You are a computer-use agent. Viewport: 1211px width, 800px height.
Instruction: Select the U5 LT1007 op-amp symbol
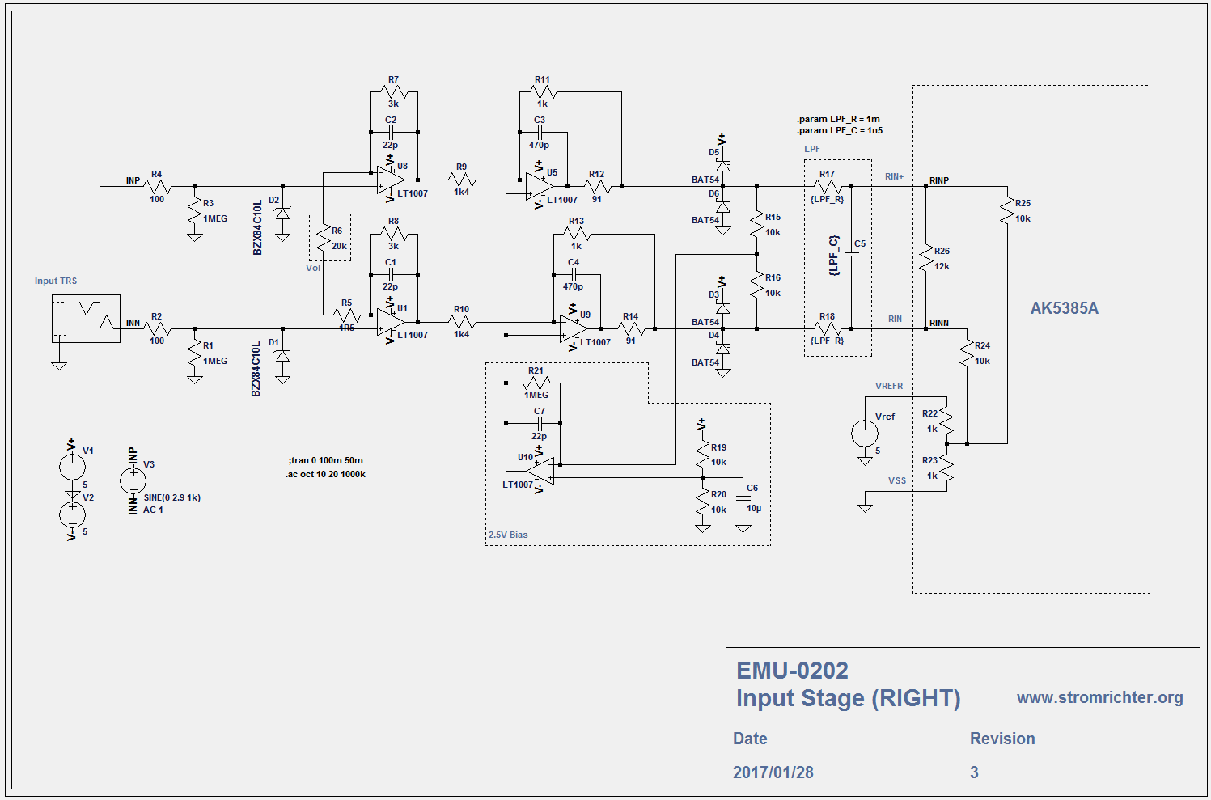click(x=539, y=187)
